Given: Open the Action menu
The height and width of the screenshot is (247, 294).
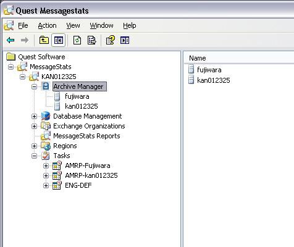Looking at the screenshot, I should coord(47,25).
